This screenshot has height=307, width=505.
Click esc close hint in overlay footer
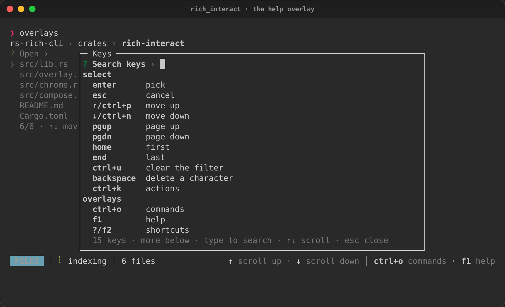click(x=366, y=240)
